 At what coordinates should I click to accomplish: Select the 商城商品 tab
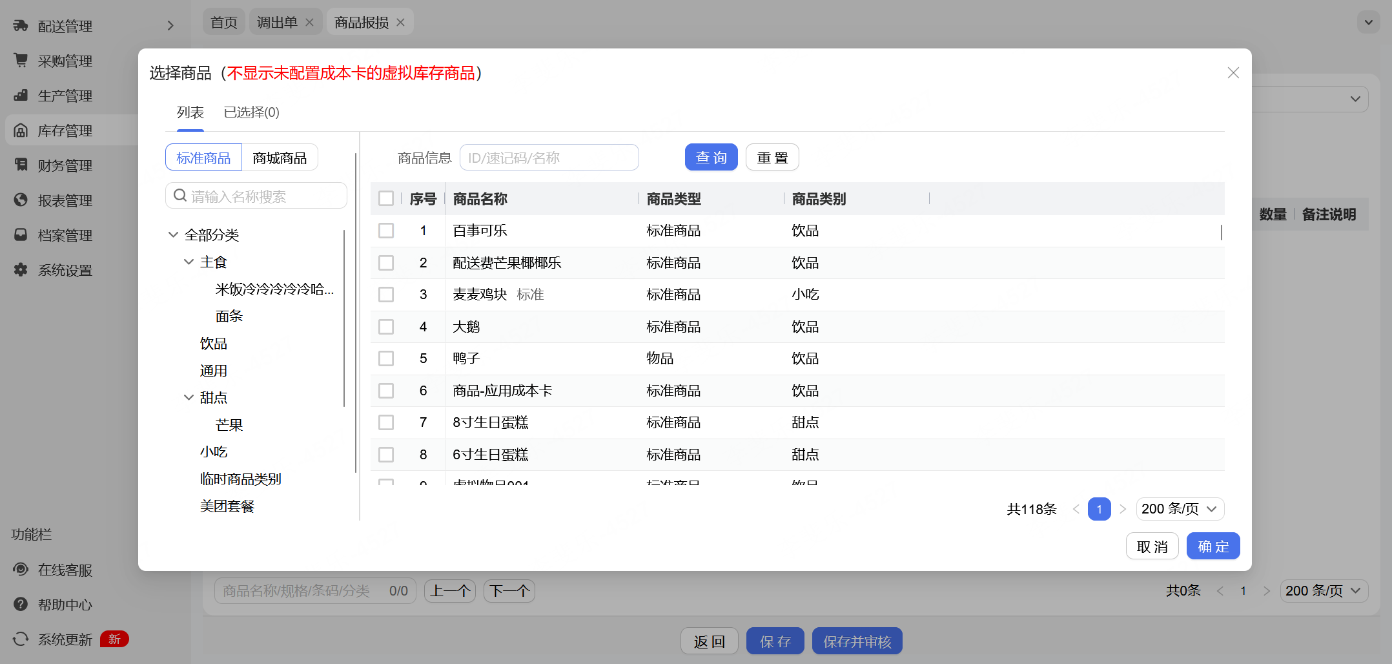tap(280, 158)
